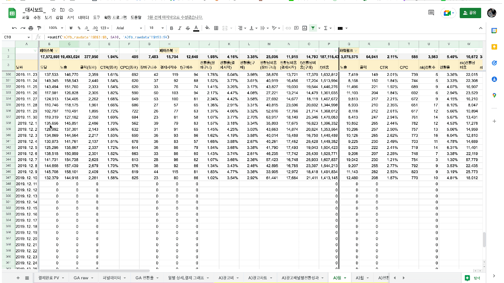Open the borders menu
Image resolution: width=504 pixels, height=283 pixels.
216,28
